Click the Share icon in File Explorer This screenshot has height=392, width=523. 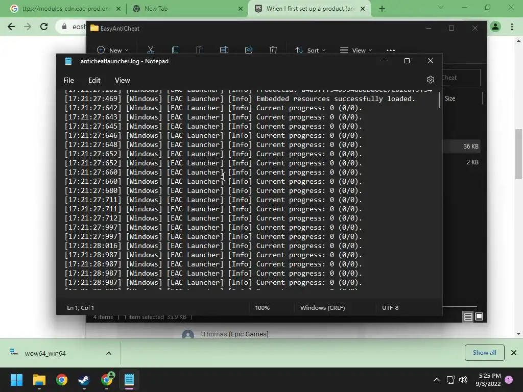249,50
